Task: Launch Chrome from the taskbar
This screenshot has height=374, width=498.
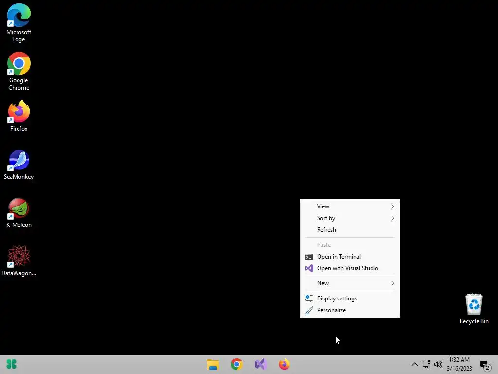Action: 237,364
